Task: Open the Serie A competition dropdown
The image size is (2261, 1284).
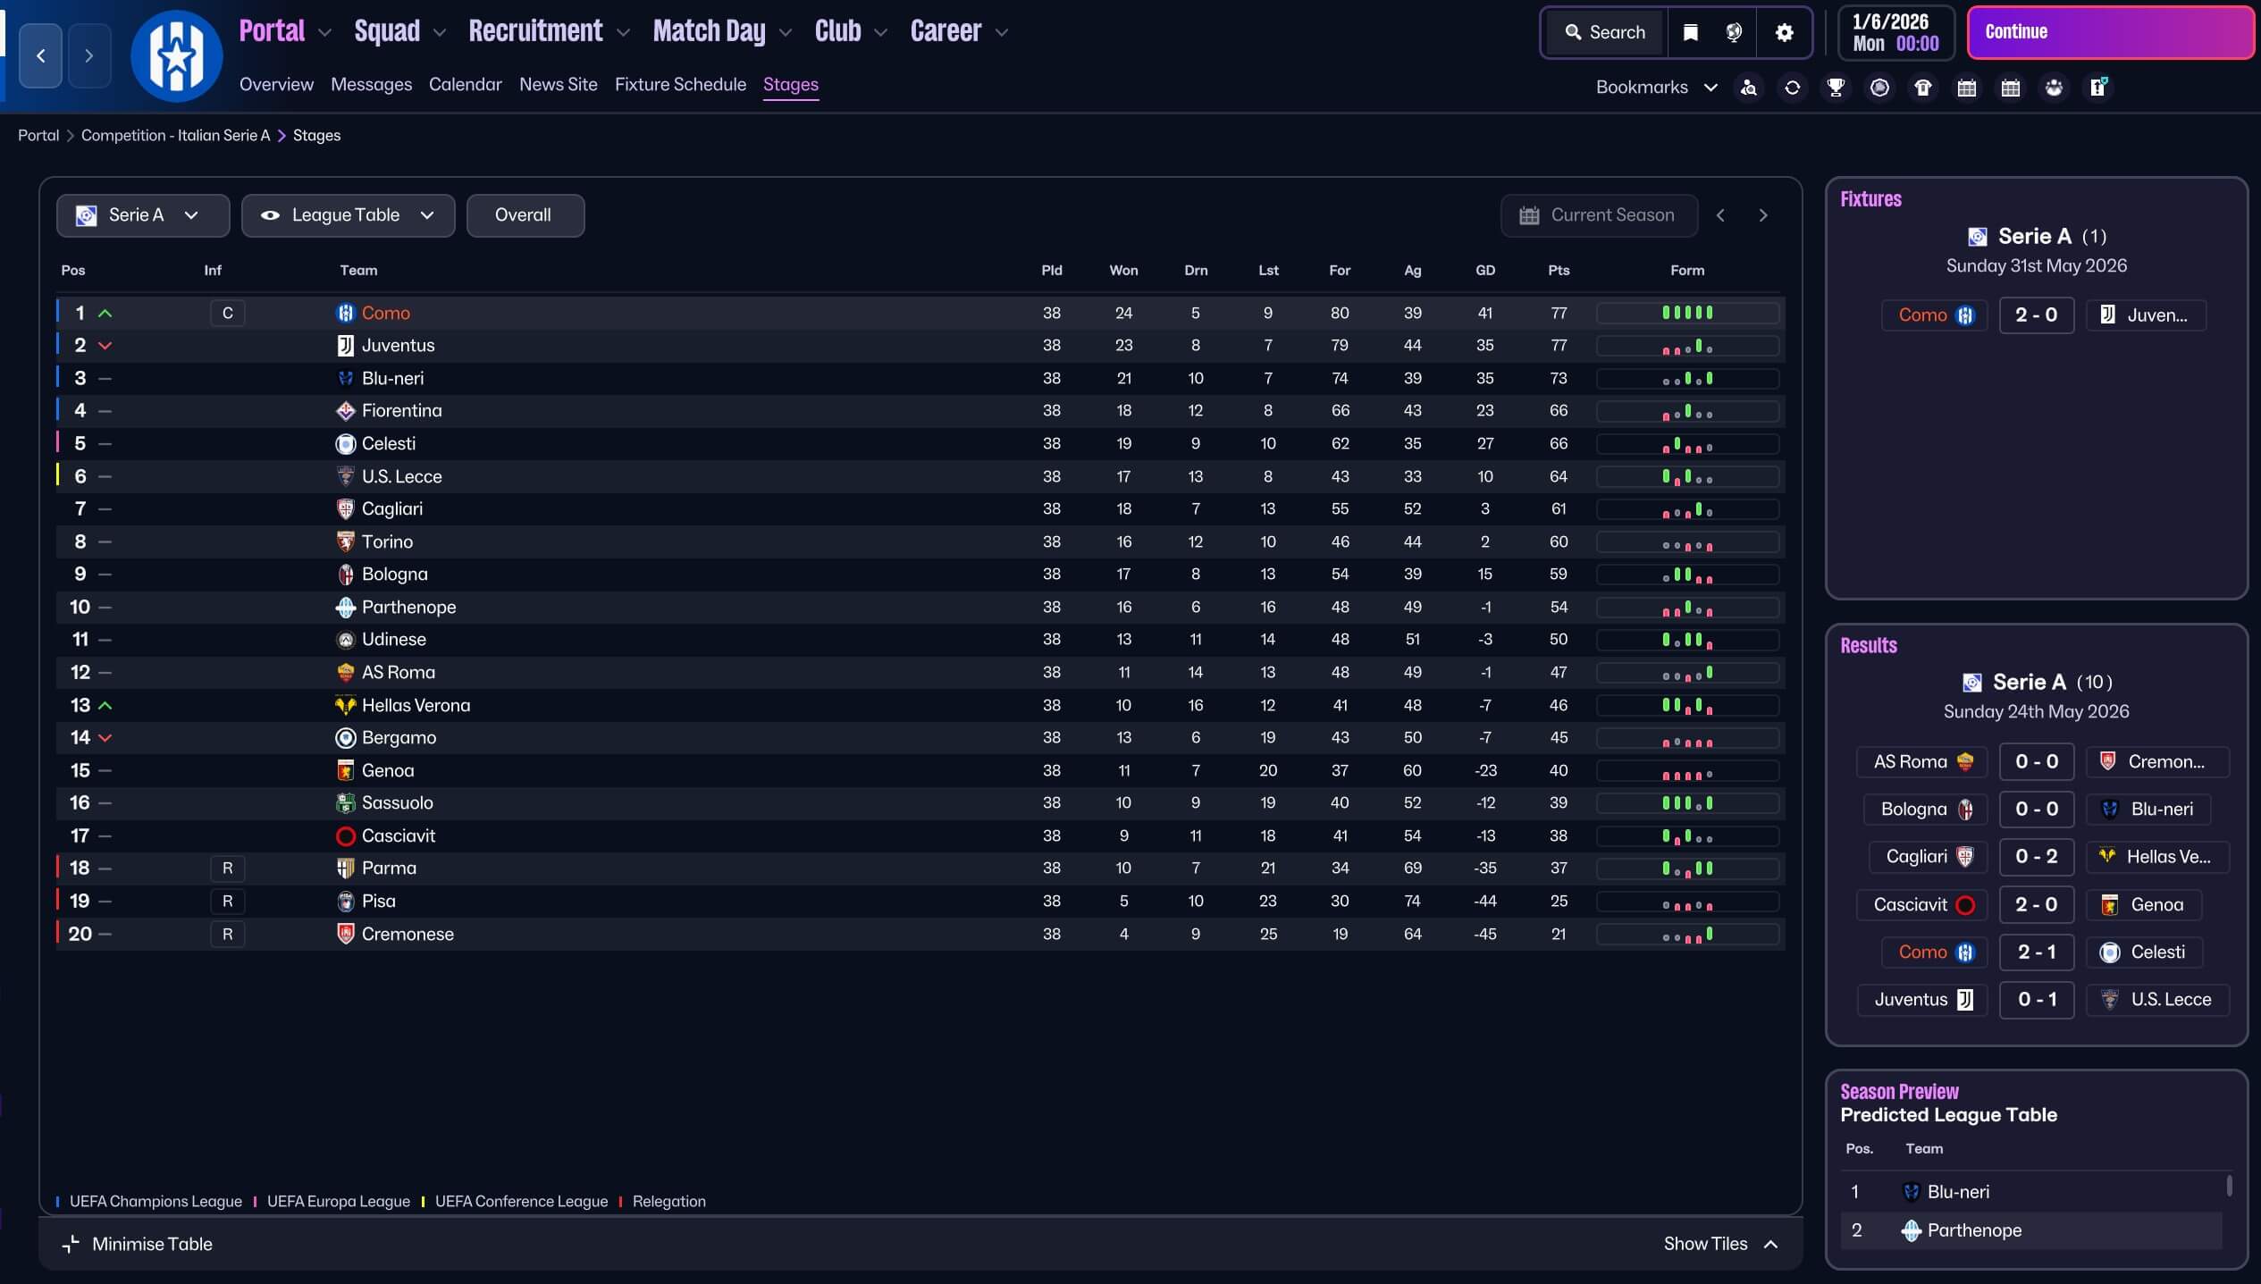Action: [142, 215]
